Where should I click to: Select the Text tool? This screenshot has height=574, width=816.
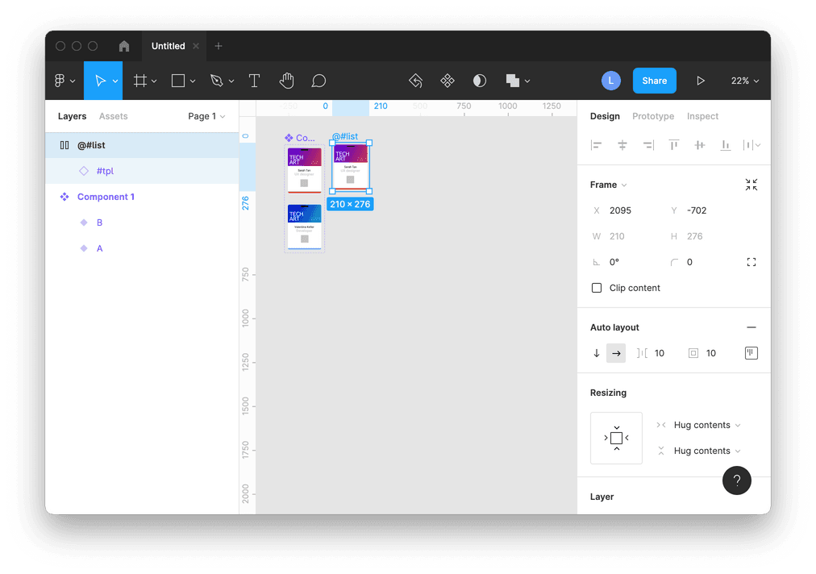(254, 81)
